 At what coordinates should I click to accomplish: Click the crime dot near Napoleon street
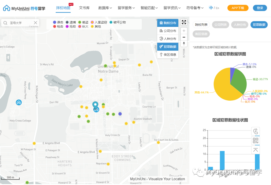(x=108, y=164)
